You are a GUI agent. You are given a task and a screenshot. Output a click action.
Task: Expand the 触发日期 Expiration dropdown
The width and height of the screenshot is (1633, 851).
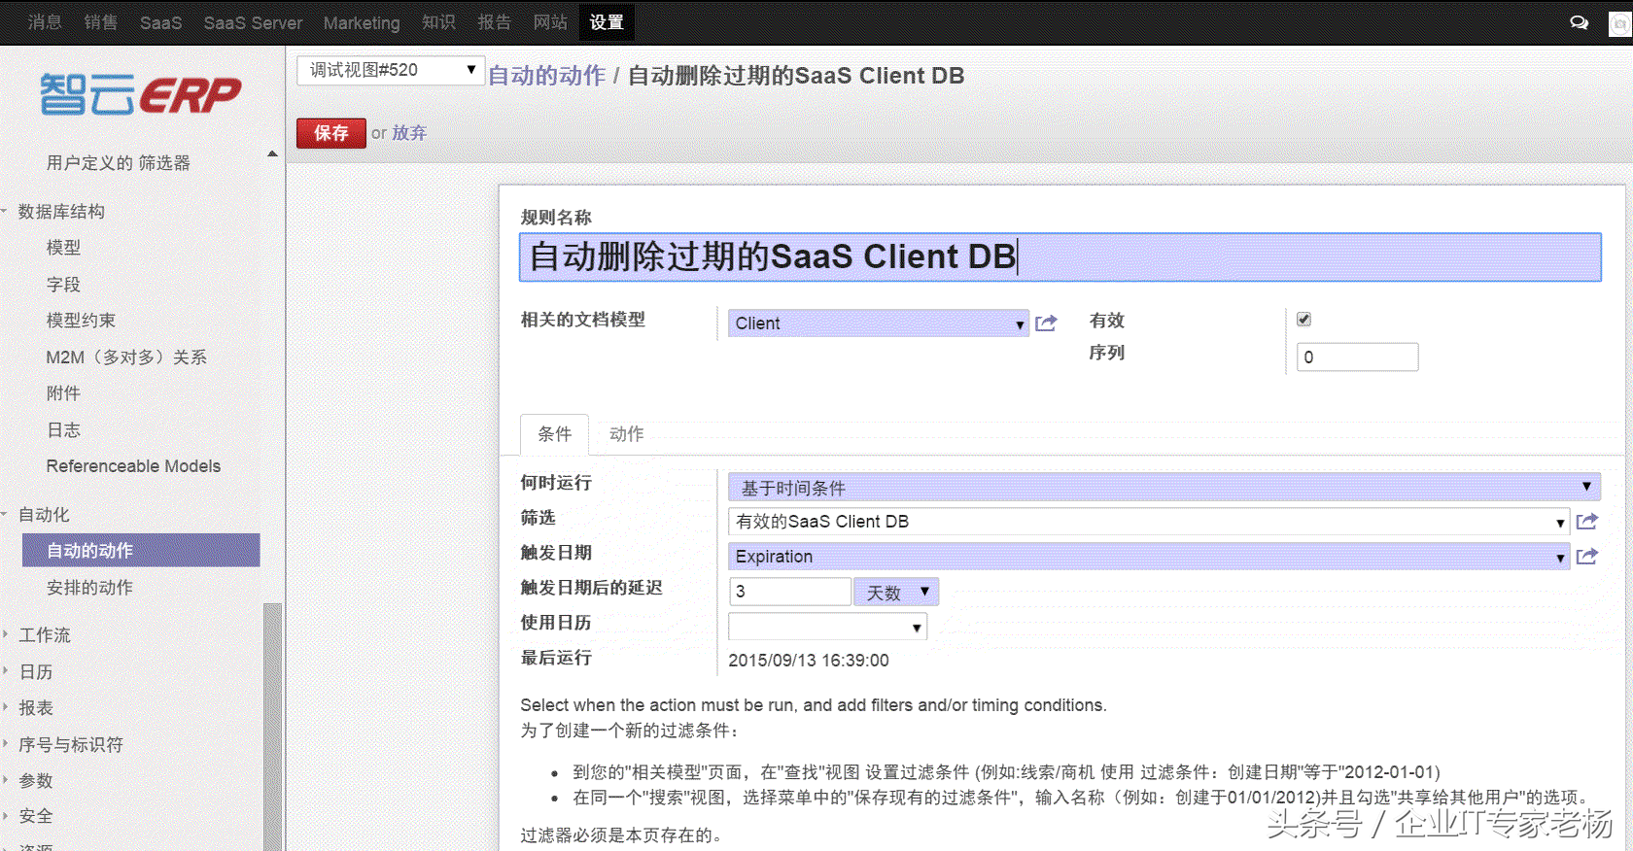tap(1560, 558)
